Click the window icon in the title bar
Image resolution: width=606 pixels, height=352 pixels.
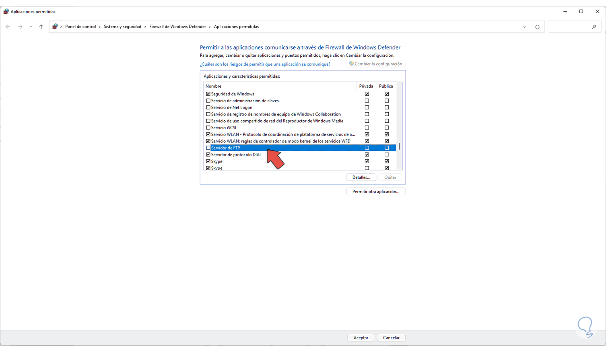6,12
